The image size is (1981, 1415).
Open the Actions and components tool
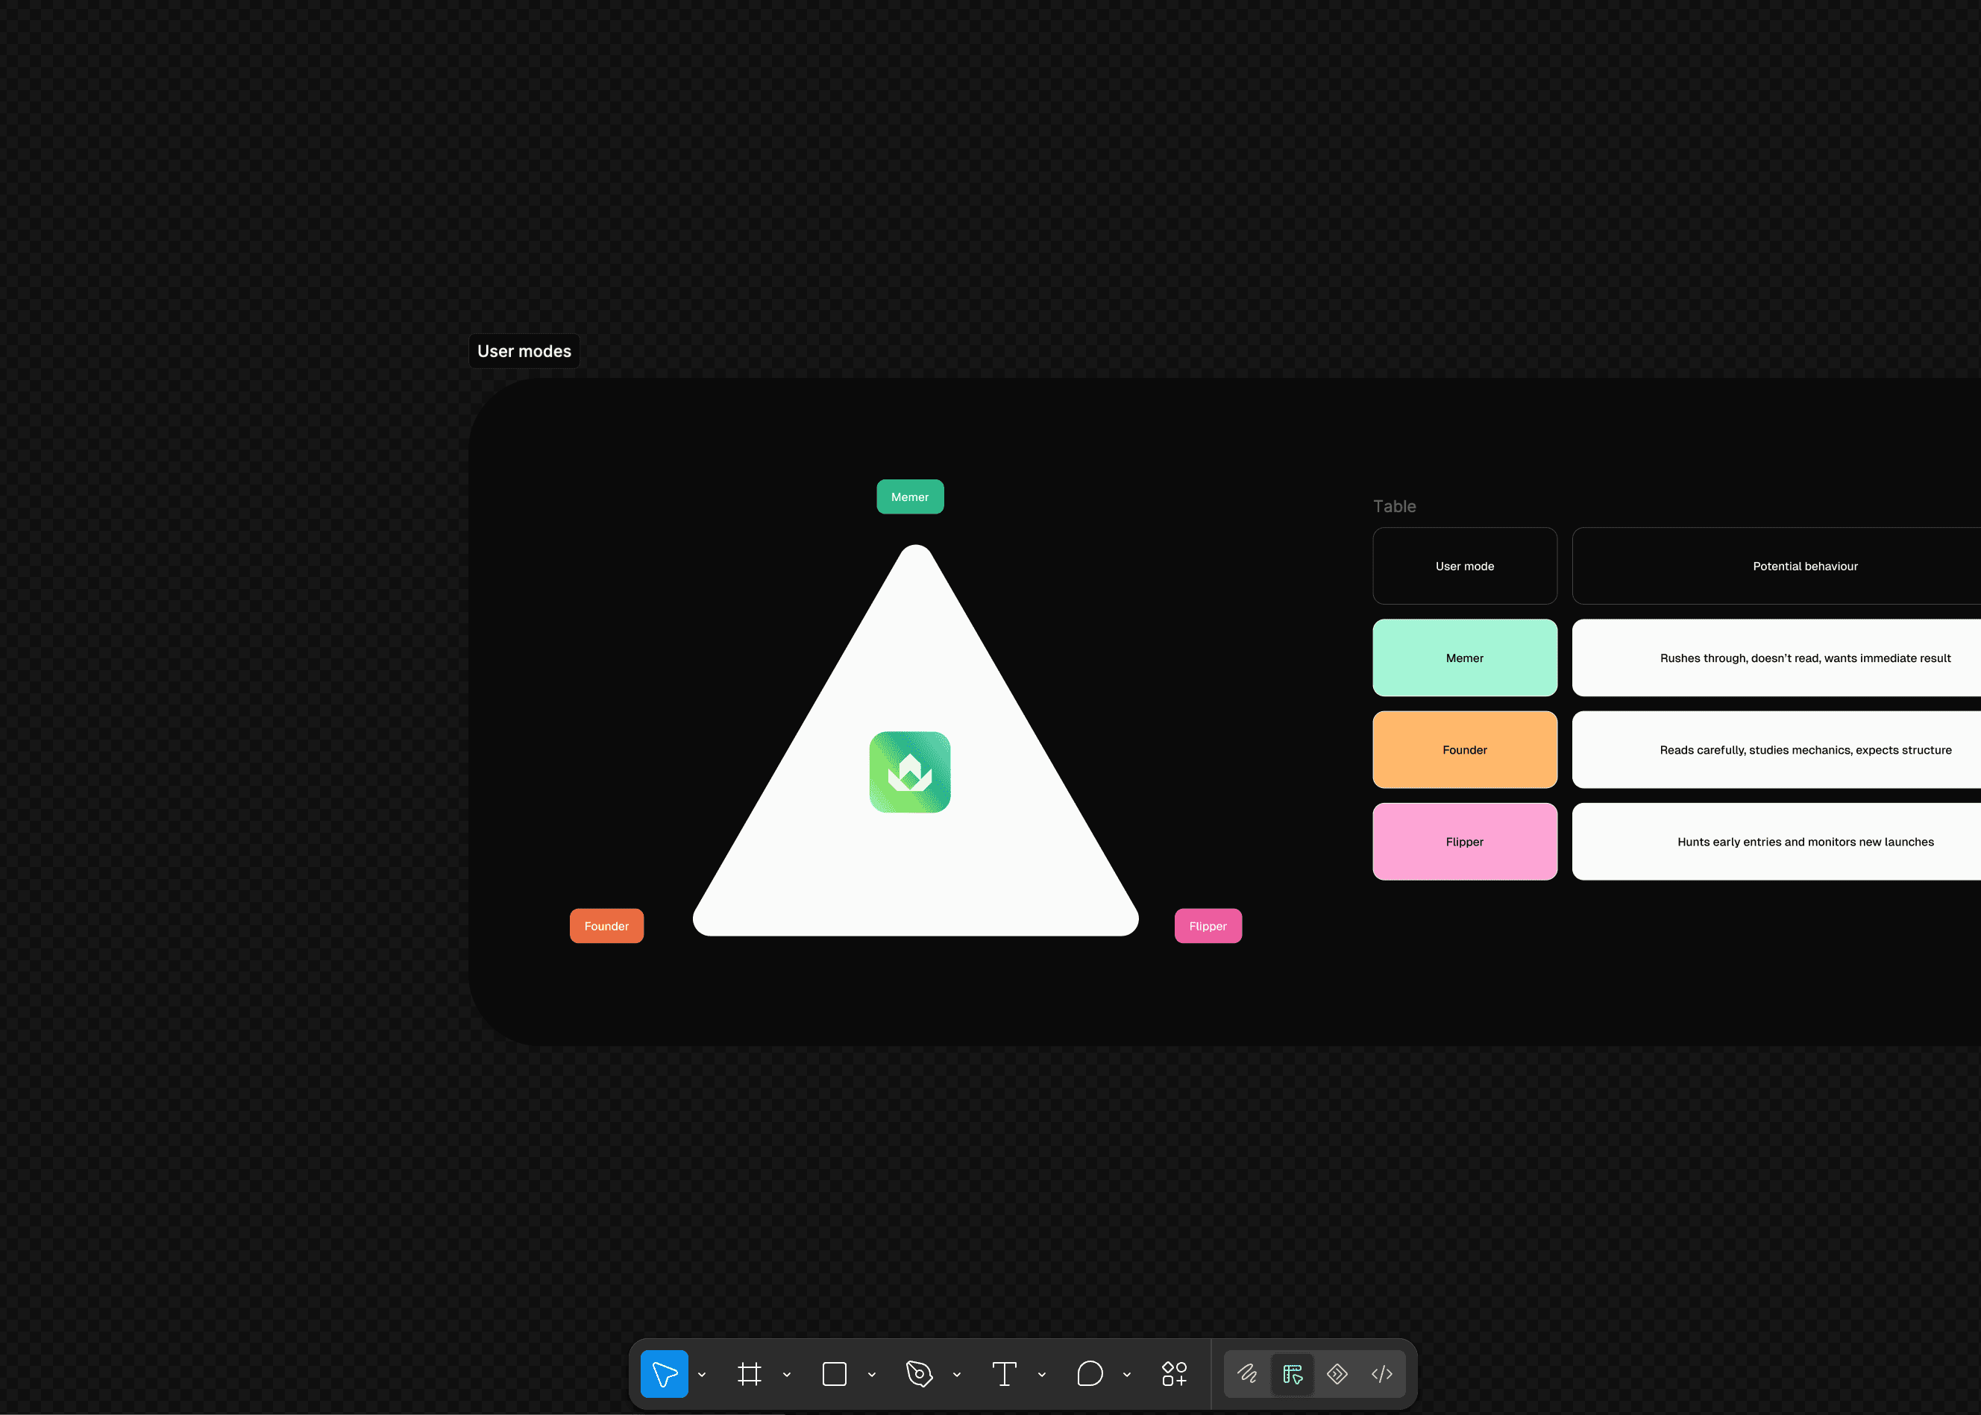pos(1174,1374)
